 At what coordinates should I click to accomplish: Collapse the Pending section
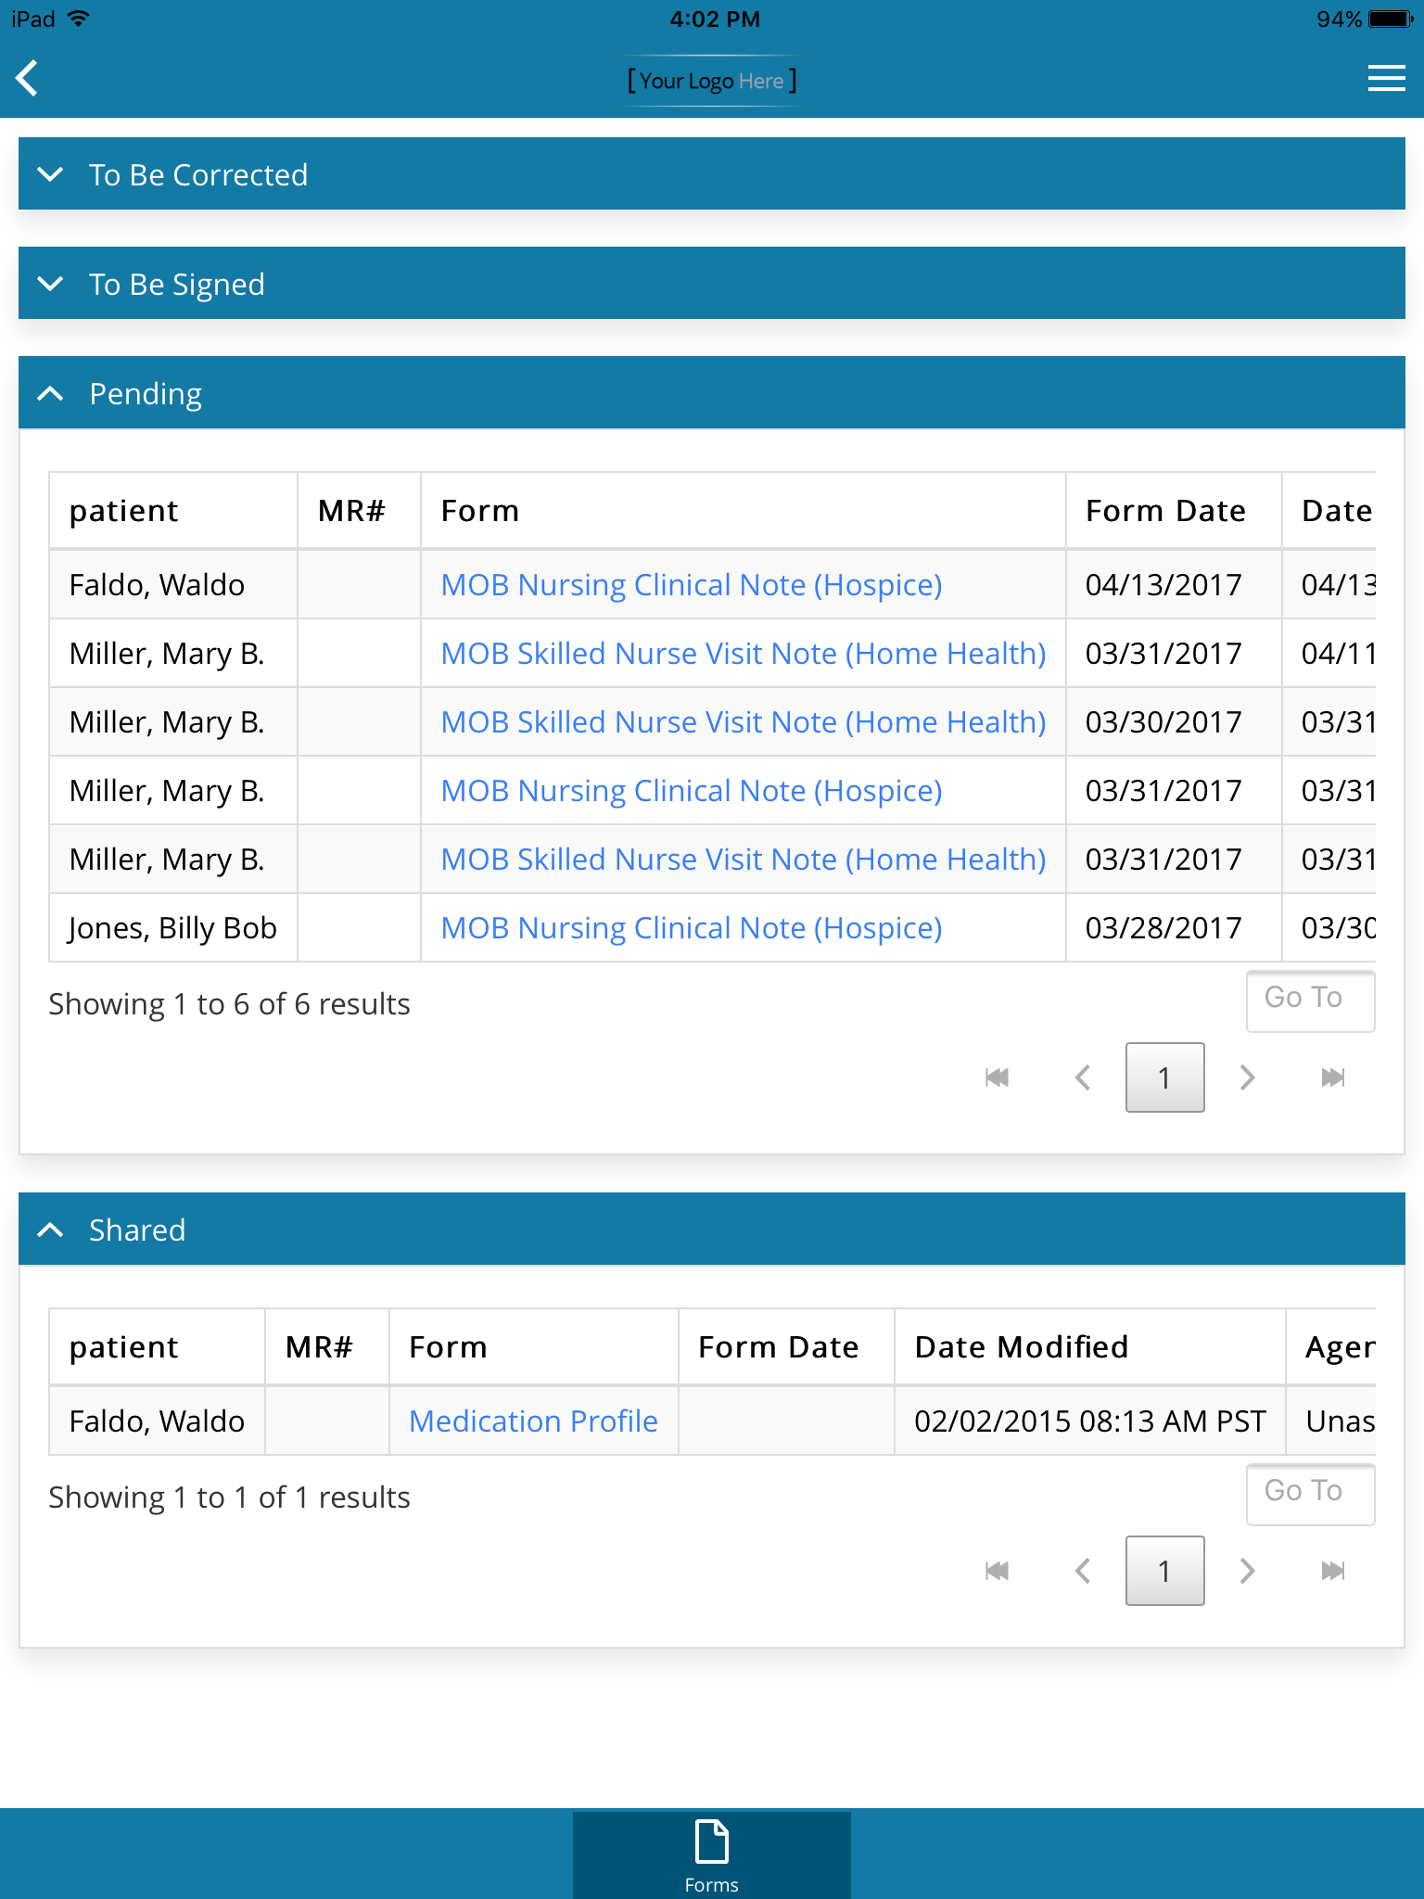51,394
